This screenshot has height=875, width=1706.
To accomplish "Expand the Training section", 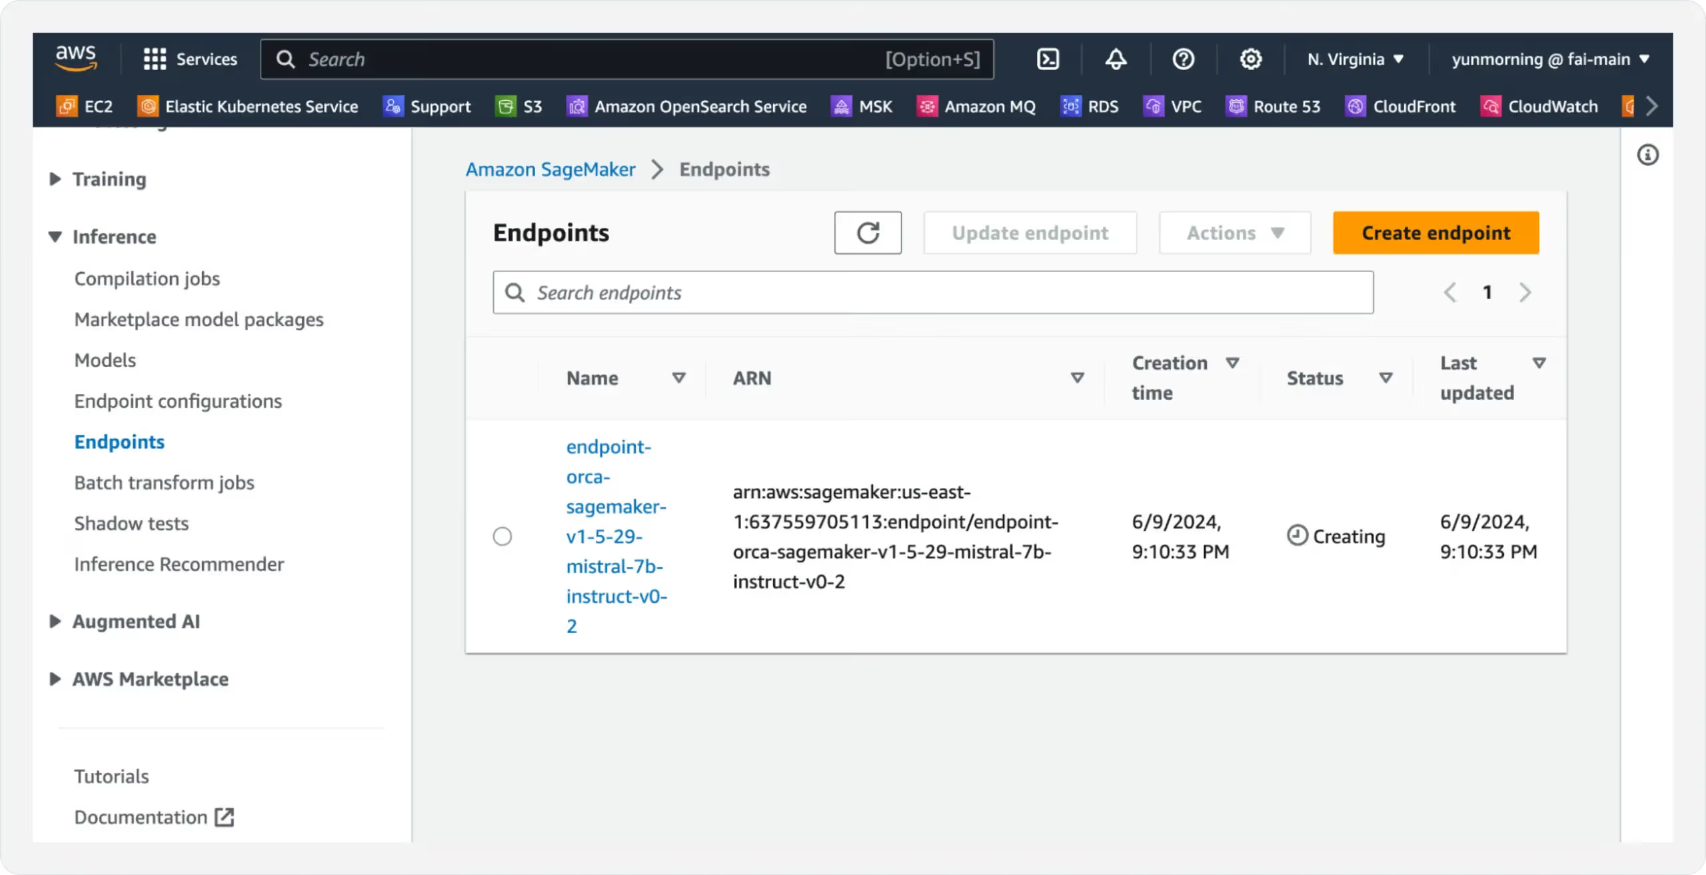I will click(x=55, y=179).
